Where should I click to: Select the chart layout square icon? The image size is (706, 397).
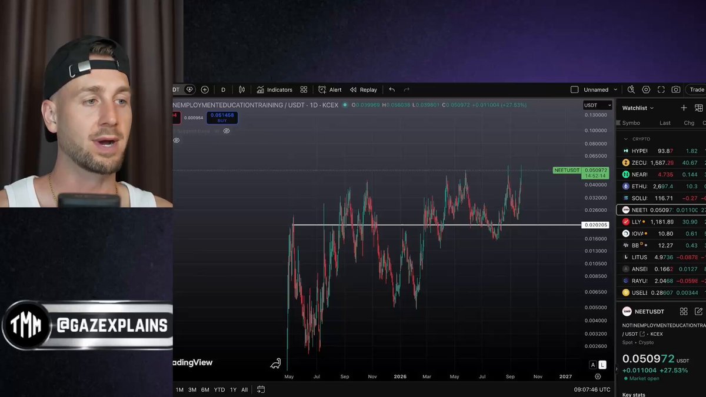pyautogui.click(x=575, y=90)
